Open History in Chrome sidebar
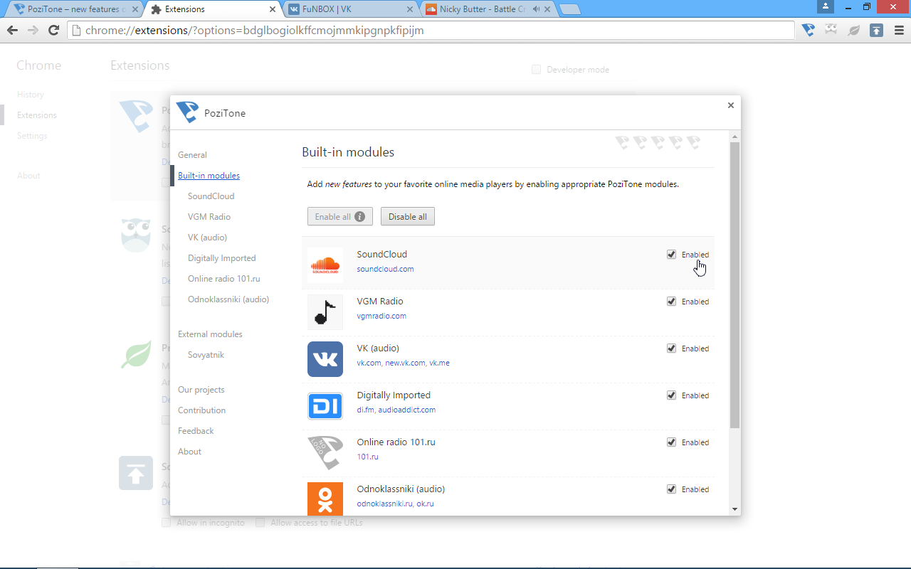The height and width of the screenshot is (569, 911). point(31,95)
